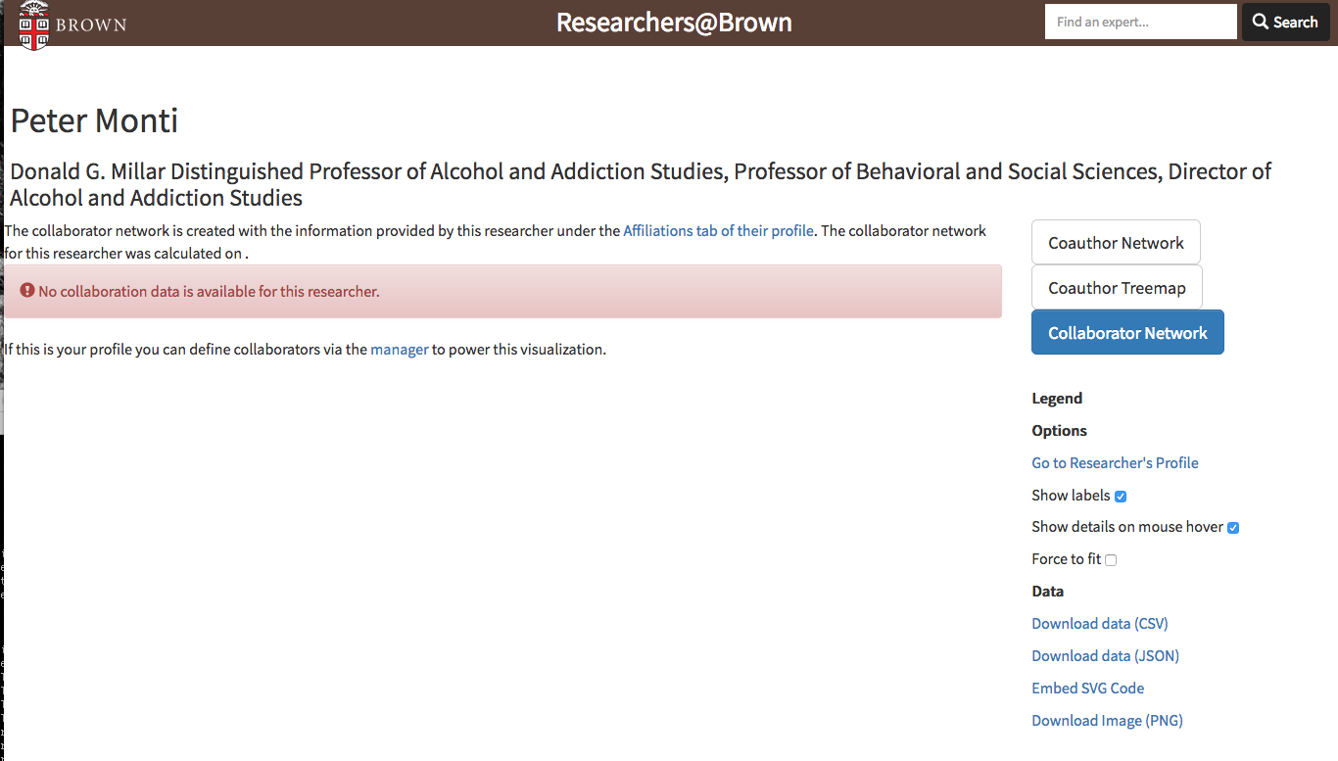Click the No collaboration data message text
Screen dimensions: 1338x761
tap(209, 291)
